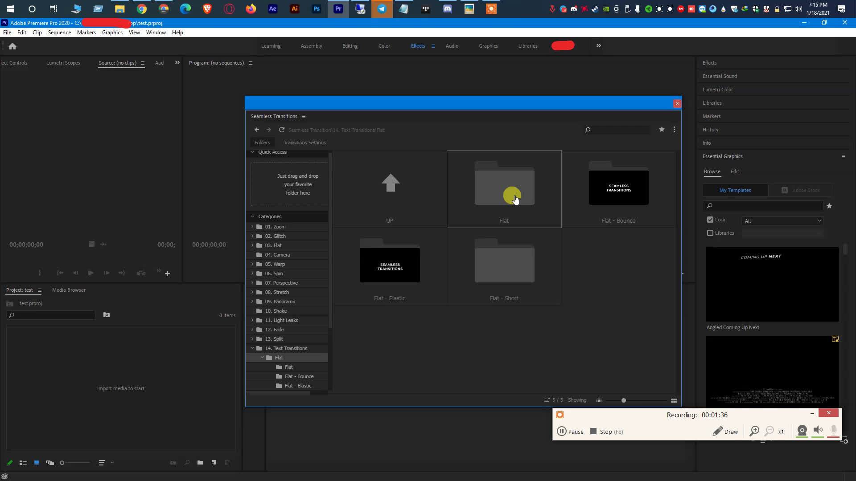Select Angled Coming Up Next template

pyautogui.click(x=772, y=284)
